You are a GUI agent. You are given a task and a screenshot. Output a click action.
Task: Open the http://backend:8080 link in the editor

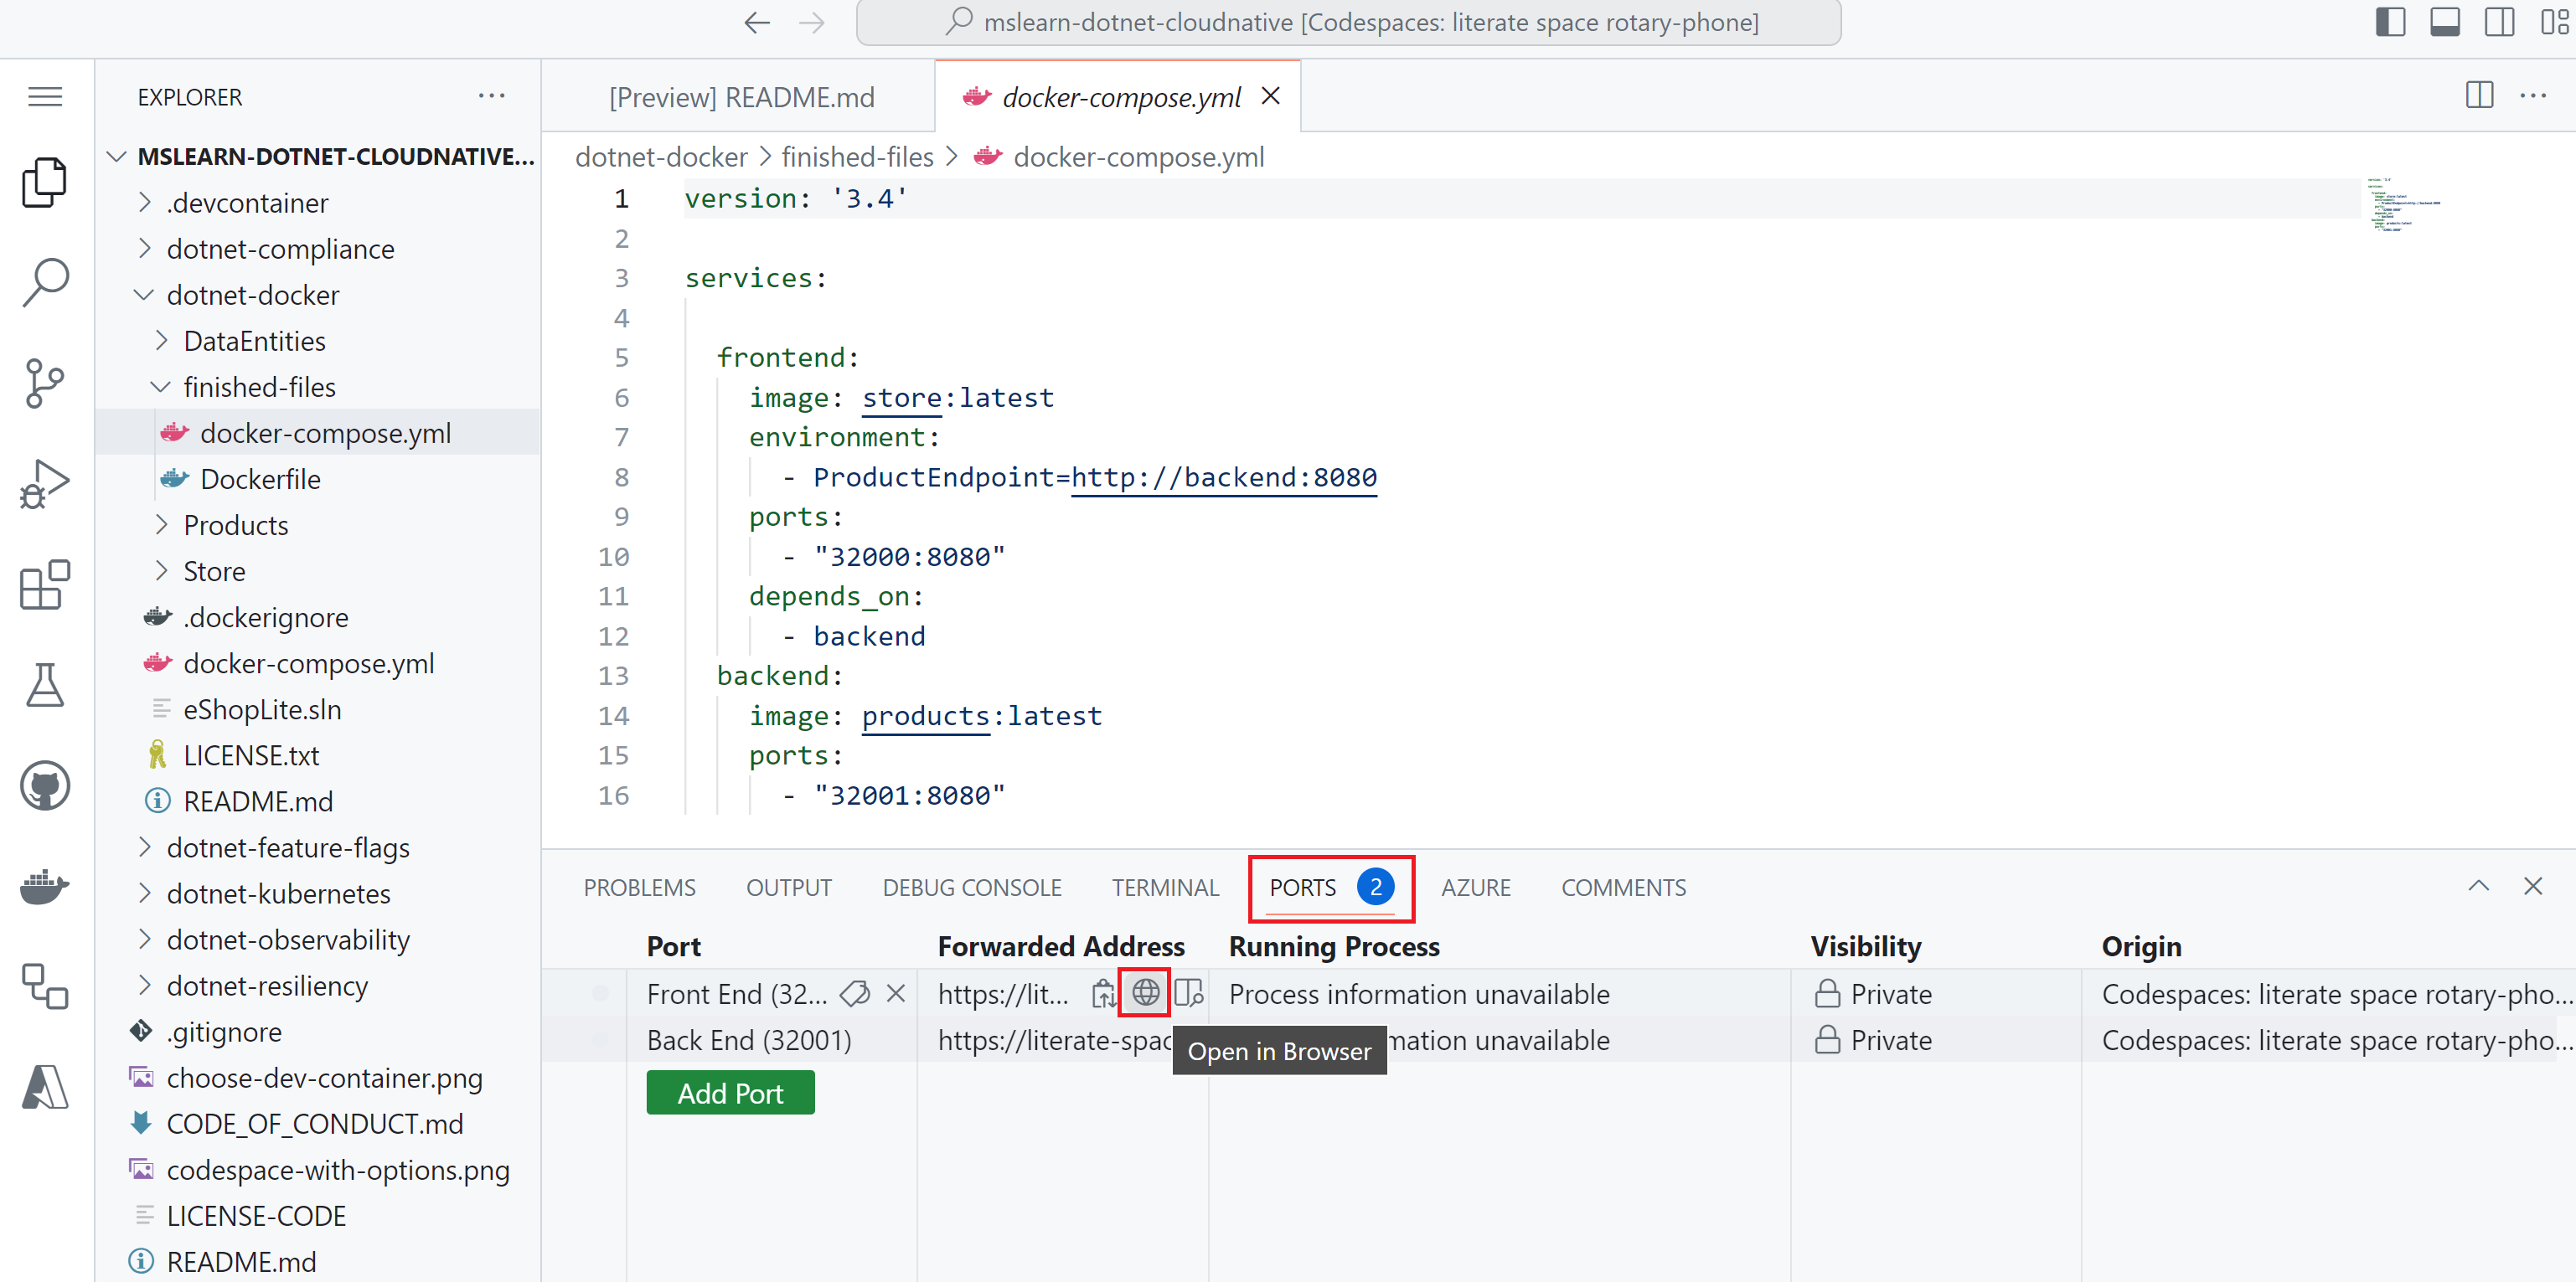click(1223, 476)
